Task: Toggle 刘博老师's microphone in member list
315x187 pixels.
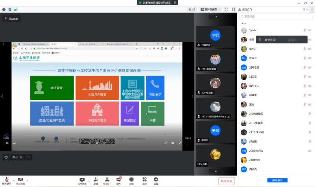Action: [305, 67]
